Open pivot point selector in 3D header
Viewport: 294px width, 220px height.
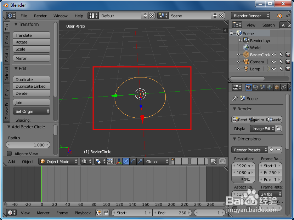point(100,161)
